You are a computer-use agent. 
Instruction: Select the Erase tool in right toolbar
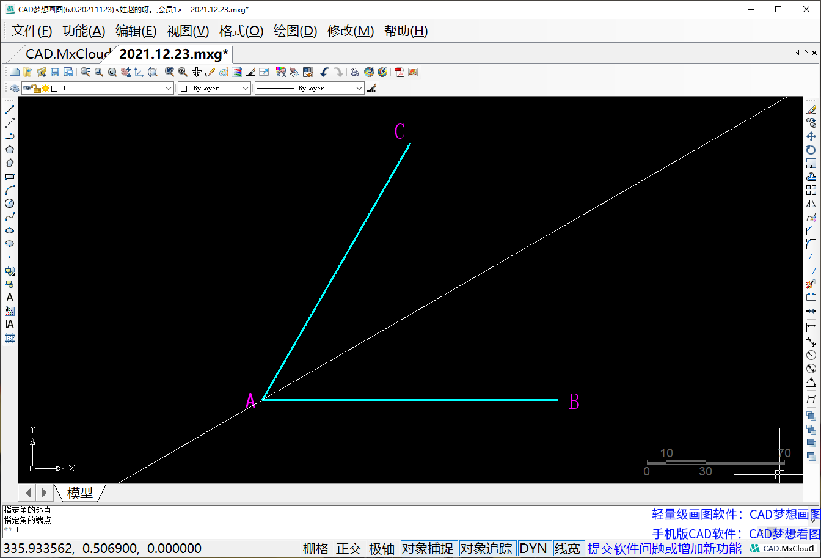(x=811, y=109)
